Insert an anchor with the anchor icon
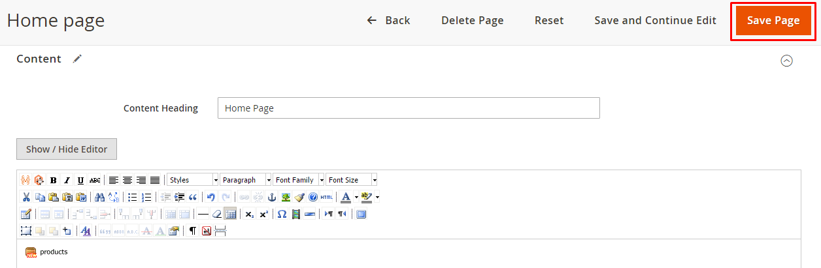Viewport: 821px width, 268px height. click(x=272, y=197)
